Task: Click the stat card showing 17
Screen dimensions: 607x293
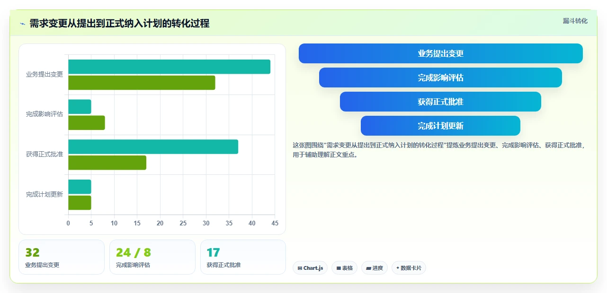Action: coord(243,257)
